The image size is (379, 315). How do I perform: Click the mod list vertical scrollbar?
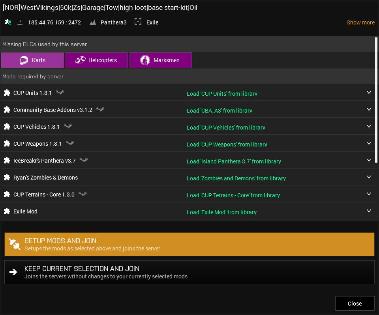[376, 100]
